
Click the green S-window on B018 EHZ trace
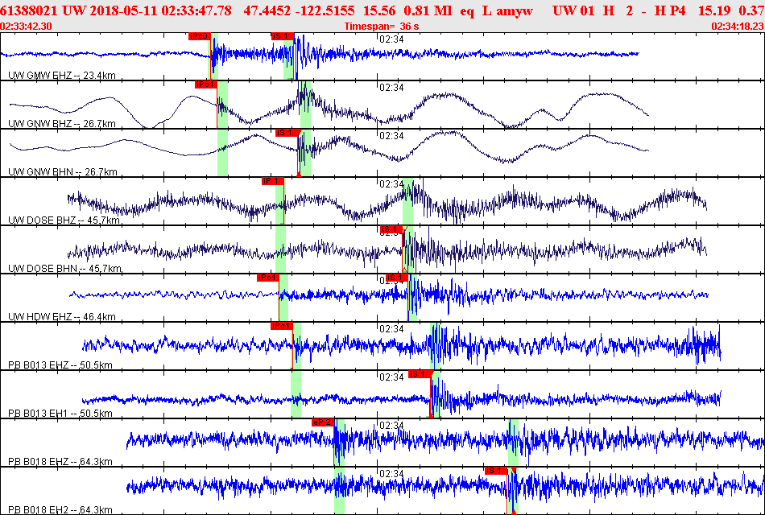point(513,443)
